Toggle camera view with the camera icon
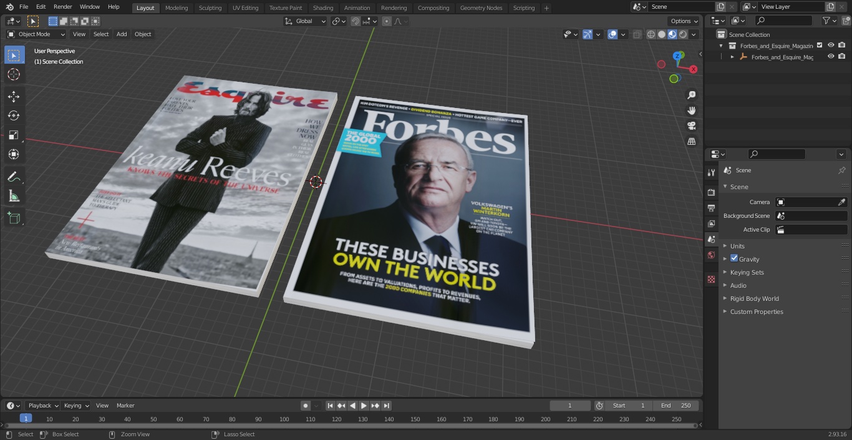 point(691,126)
